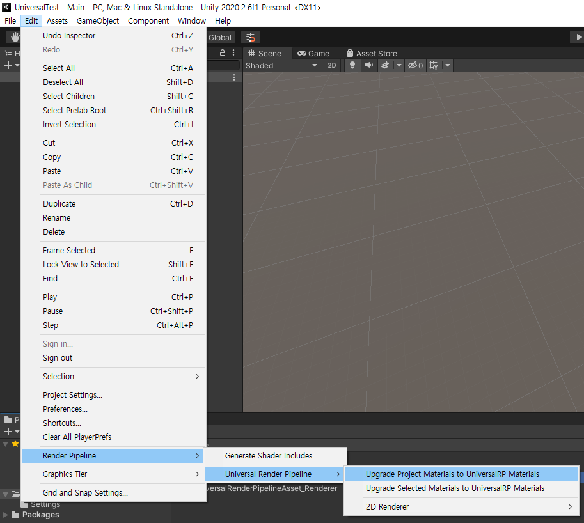Click the Play button in toolbar
584x523 pixels.
coord(578,37)
